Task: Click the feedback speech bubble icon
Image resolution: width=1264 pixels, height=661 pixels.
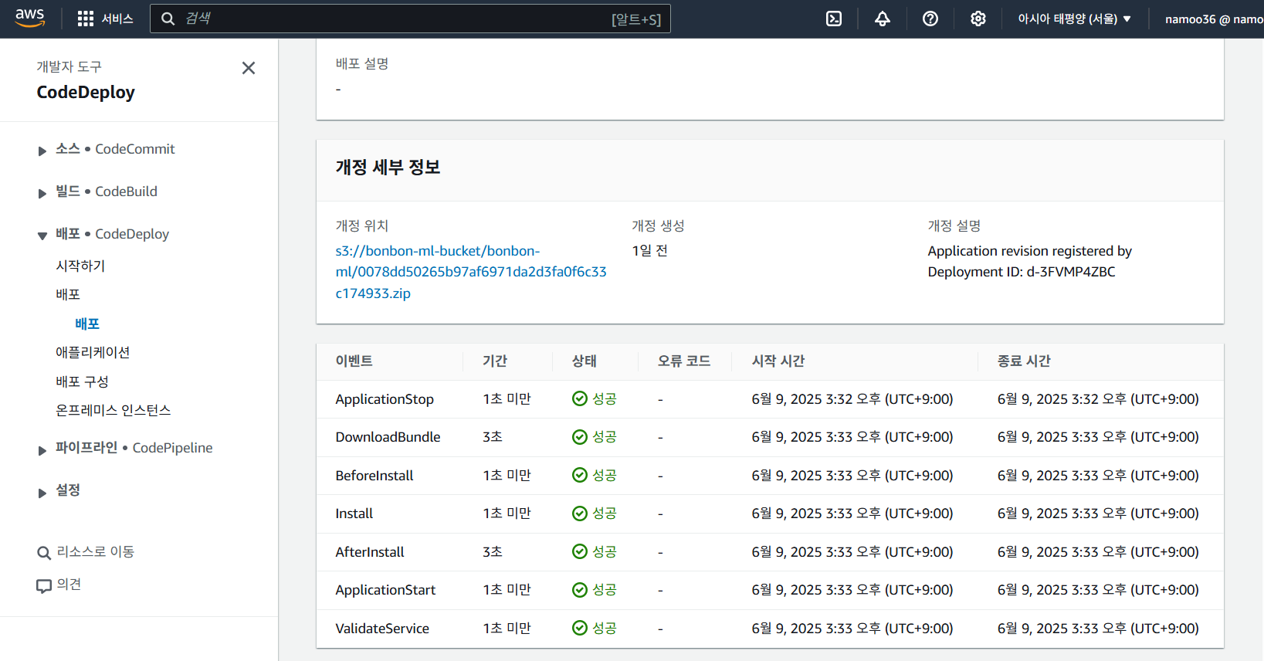Action: point(44,586)
